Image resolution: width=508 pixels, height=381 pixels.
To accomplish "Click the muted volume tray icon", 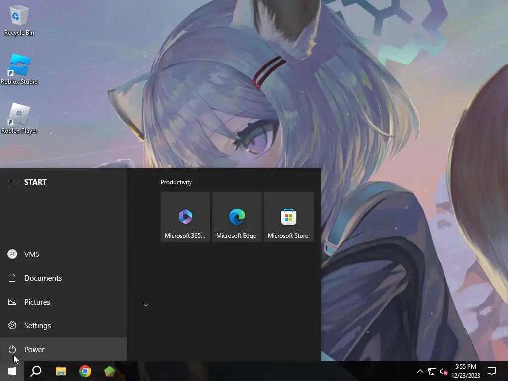I will pos(444,371).
